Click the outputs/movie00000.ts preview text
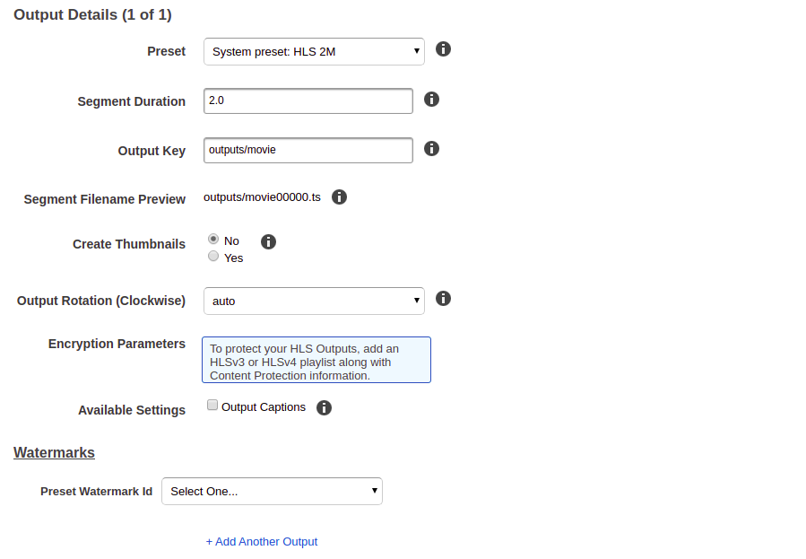The height and width of the screenshot is (559, 806). (x=262, y=197)
